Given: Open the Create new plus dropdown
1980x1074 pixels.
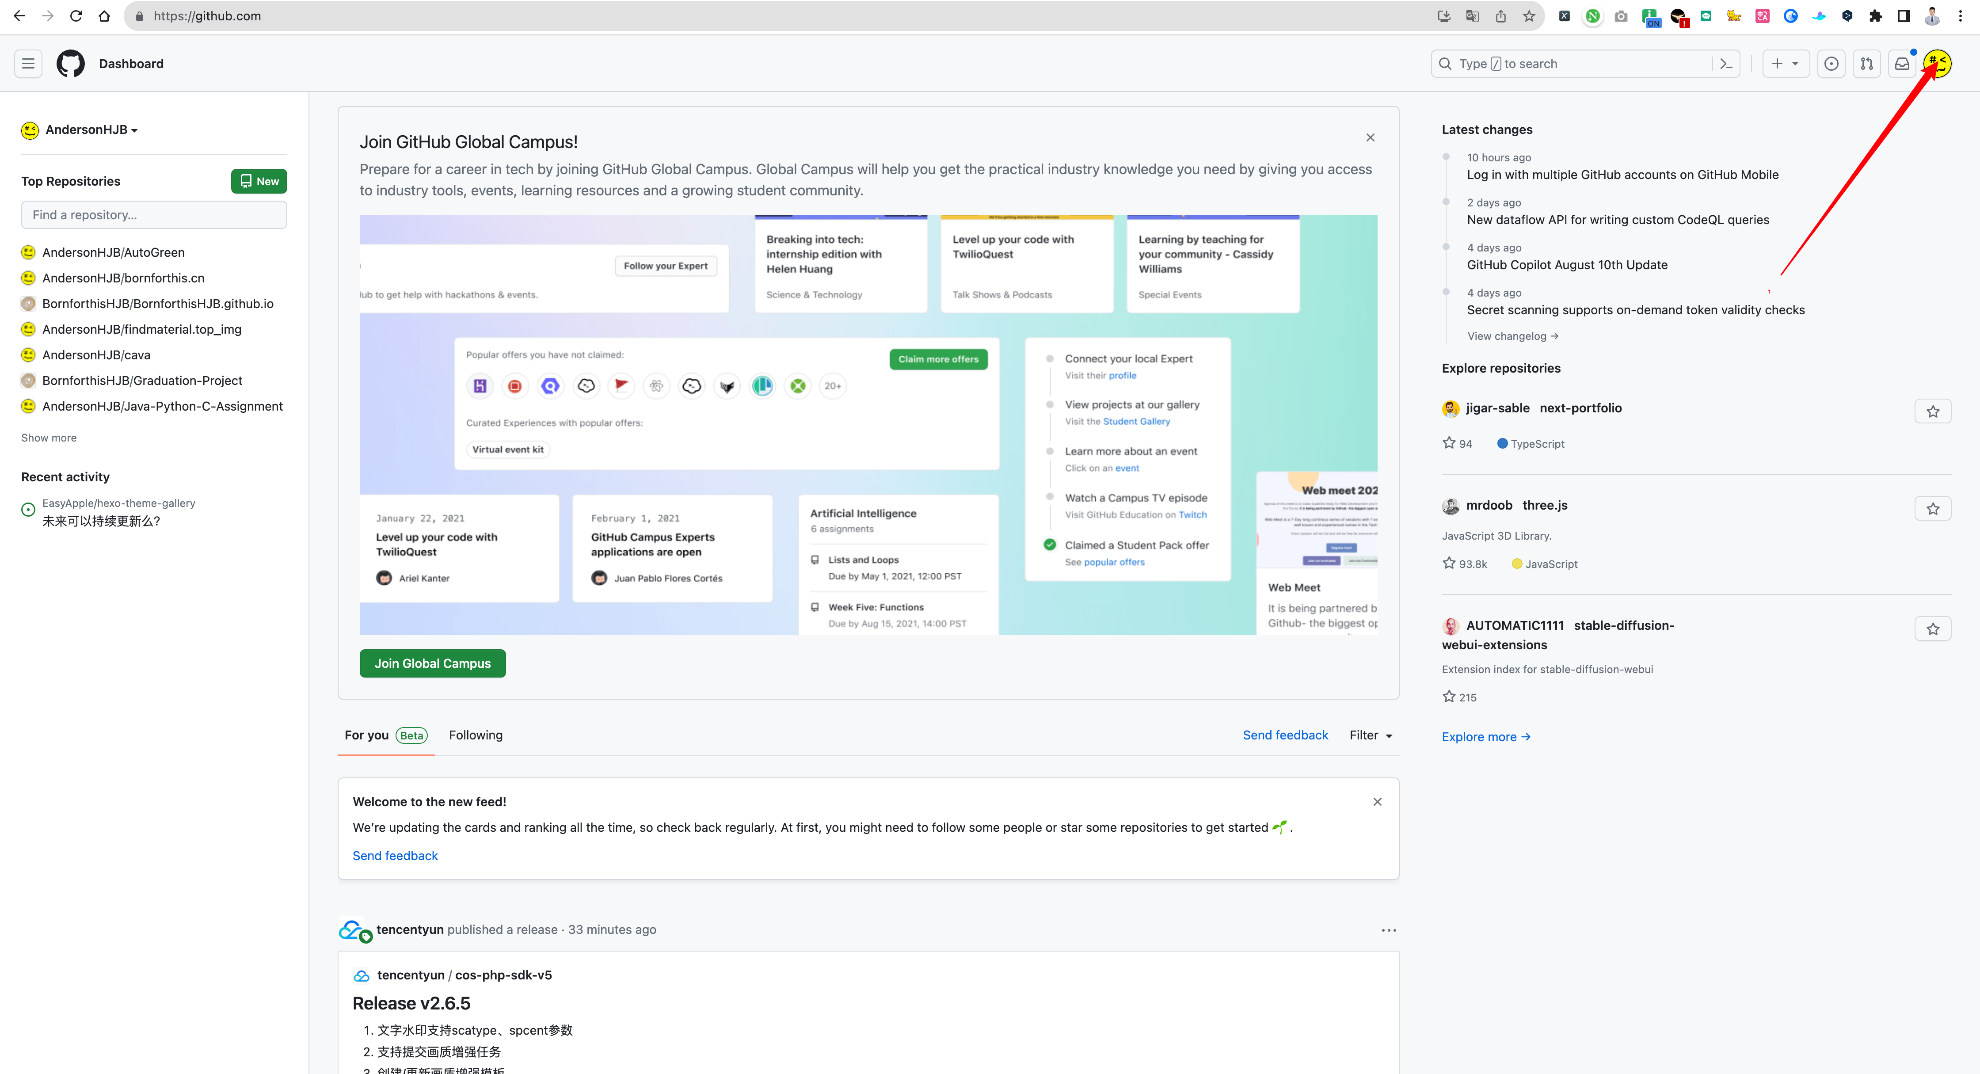Looking at the screenshot, I should point(1786,64).
